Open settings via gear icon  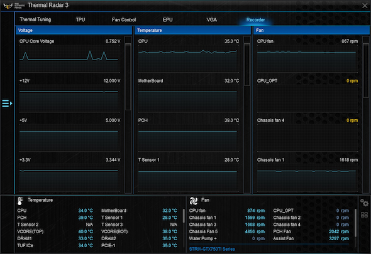(364, 203)
